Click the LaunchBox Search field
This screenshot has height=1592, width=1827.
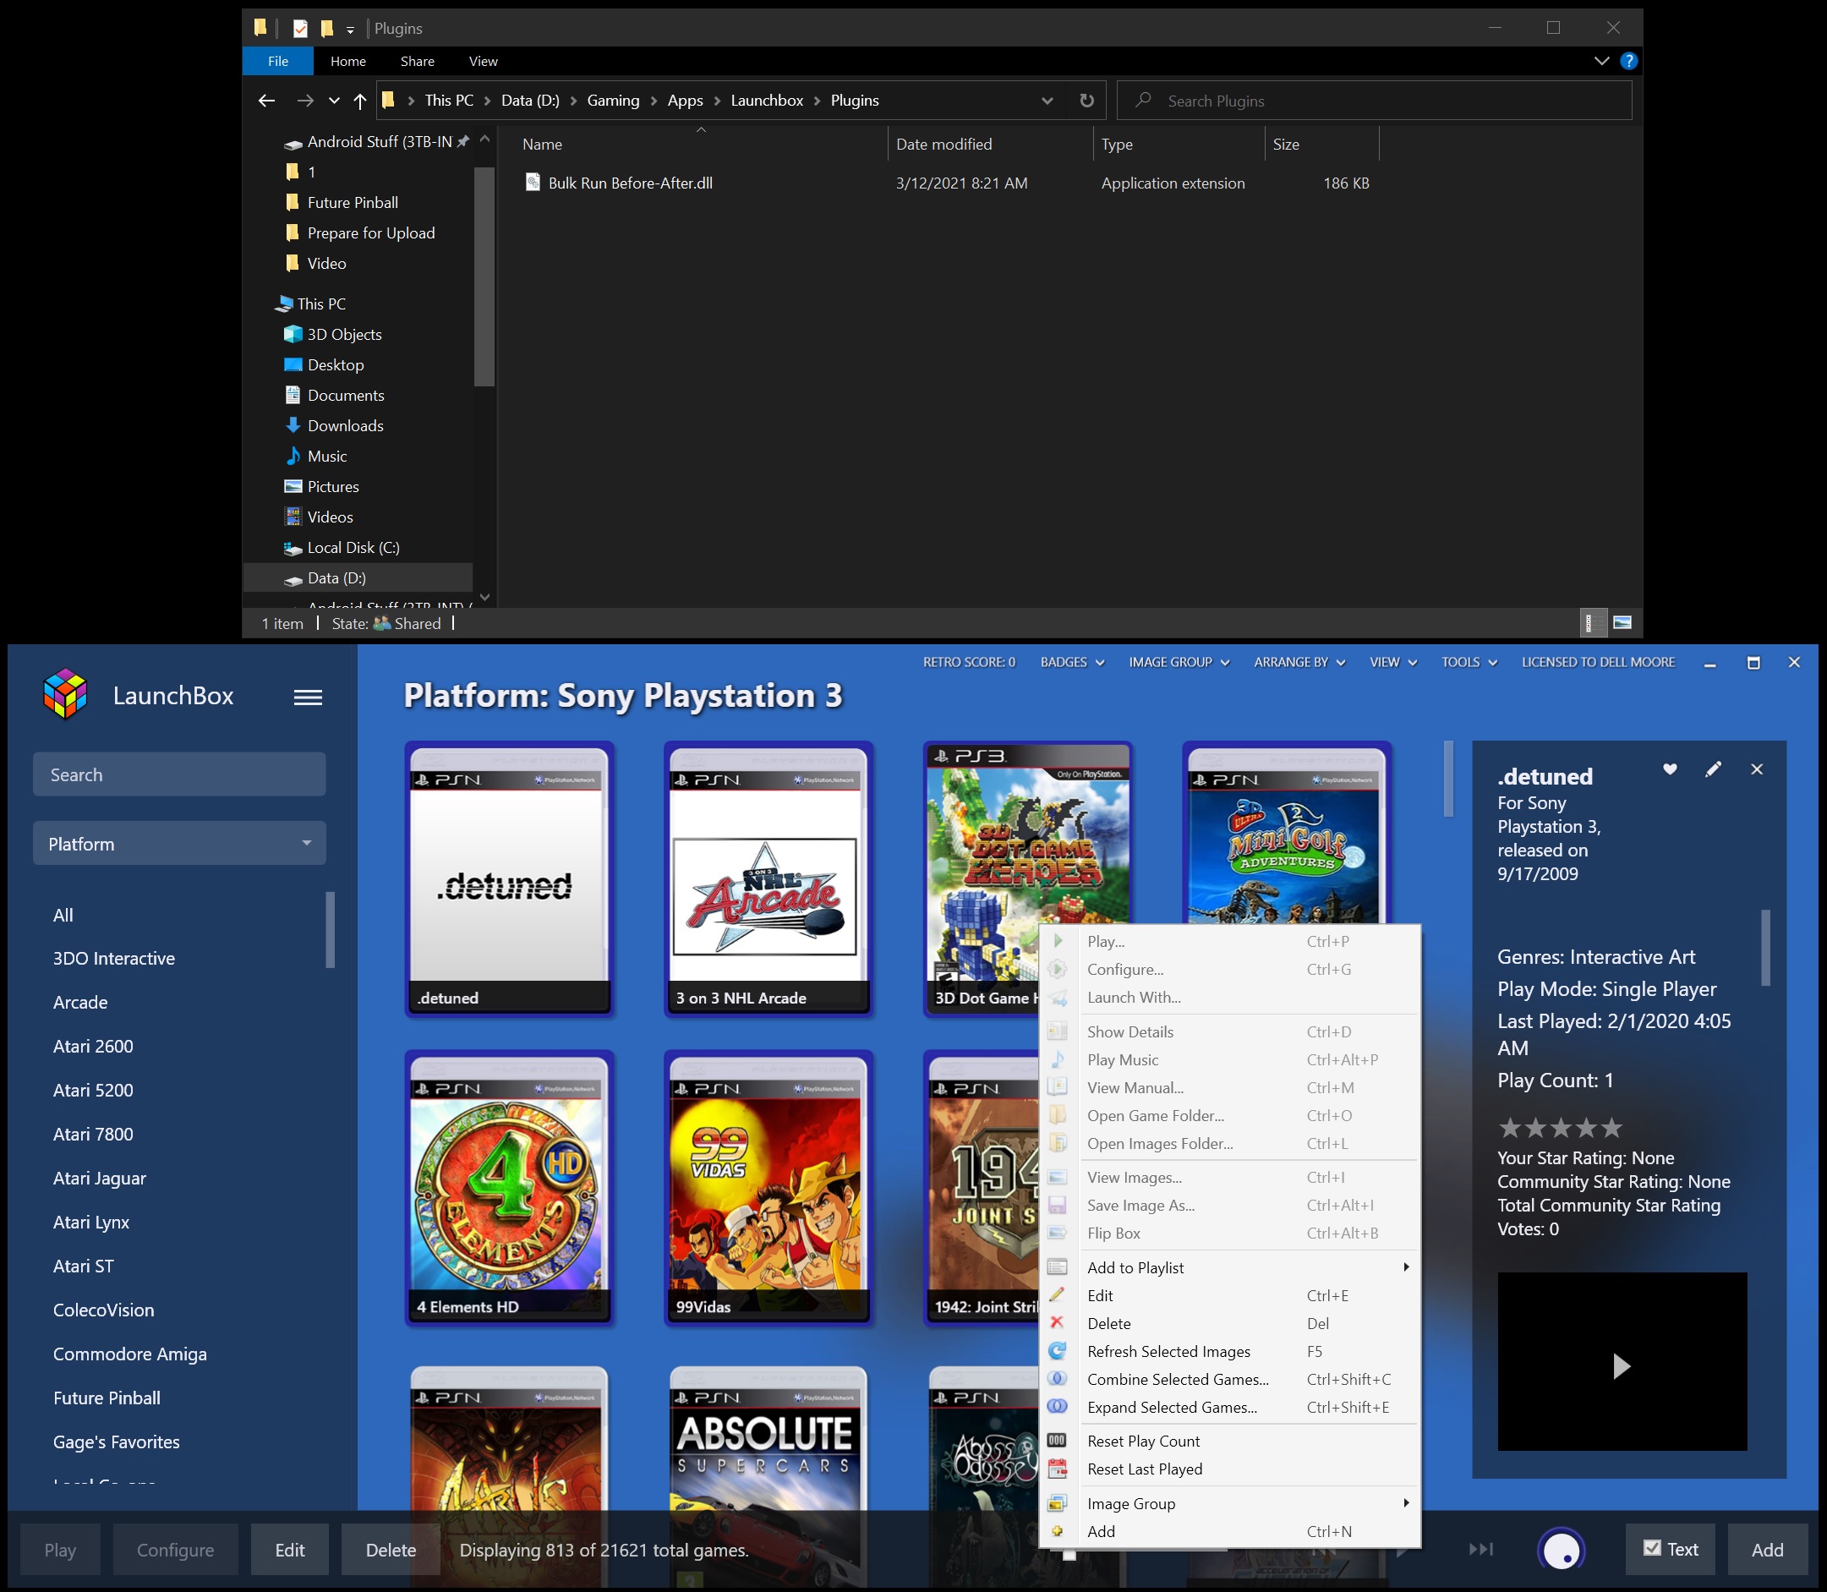pos(179,774)
